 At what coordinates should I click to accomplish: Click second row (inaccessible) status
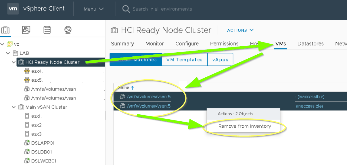click(x=309, y=106)
